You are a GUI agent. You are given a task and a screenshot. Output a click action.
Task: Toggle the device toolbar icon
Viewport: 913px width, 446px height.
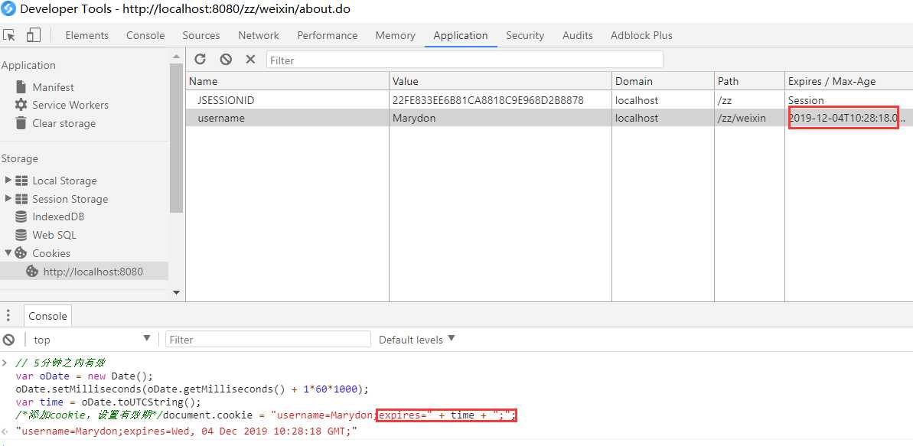tap(33, 35)
